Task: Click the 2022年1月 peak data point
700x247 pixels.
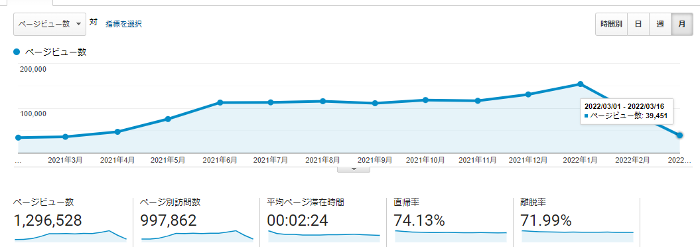Action: tap(581, 84)
